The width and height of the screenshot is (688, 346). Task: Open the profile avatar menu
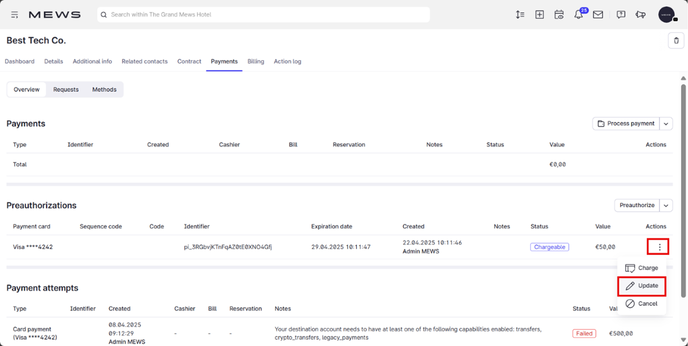[x=667, y=15]
